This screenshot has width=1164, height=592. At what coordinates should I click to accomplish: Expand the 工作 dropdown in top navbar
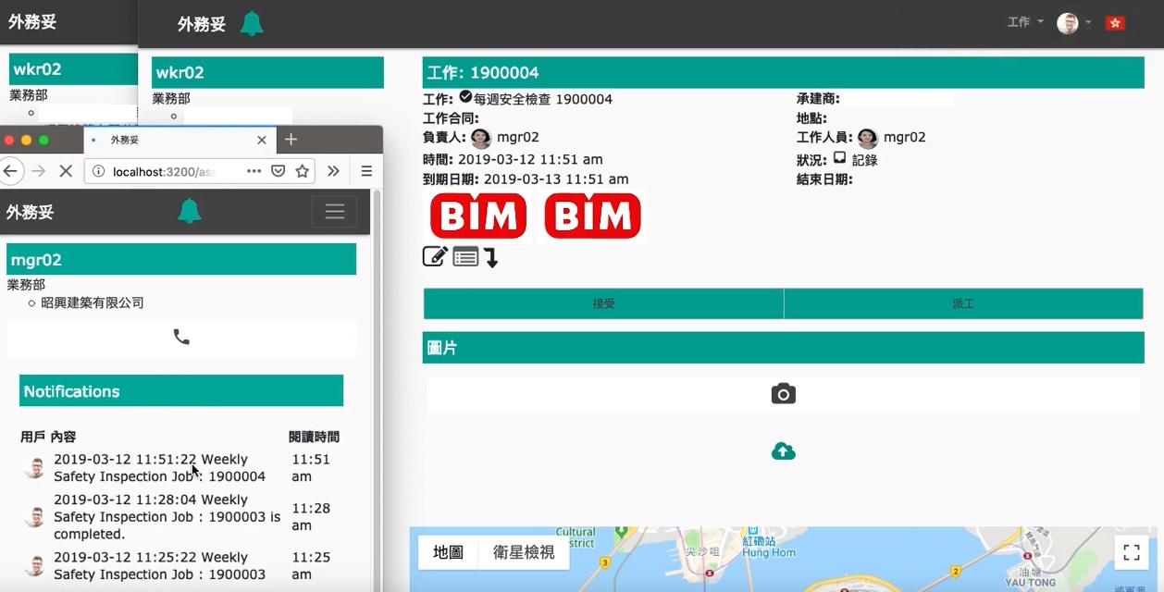1025,22
